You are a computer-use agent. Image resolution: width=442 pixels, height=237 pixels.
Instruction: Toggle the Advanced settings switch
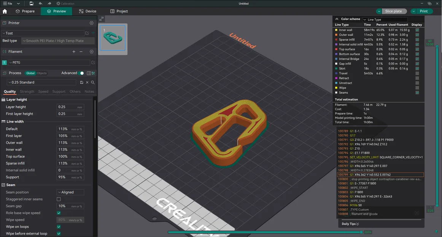pos(81,73)
